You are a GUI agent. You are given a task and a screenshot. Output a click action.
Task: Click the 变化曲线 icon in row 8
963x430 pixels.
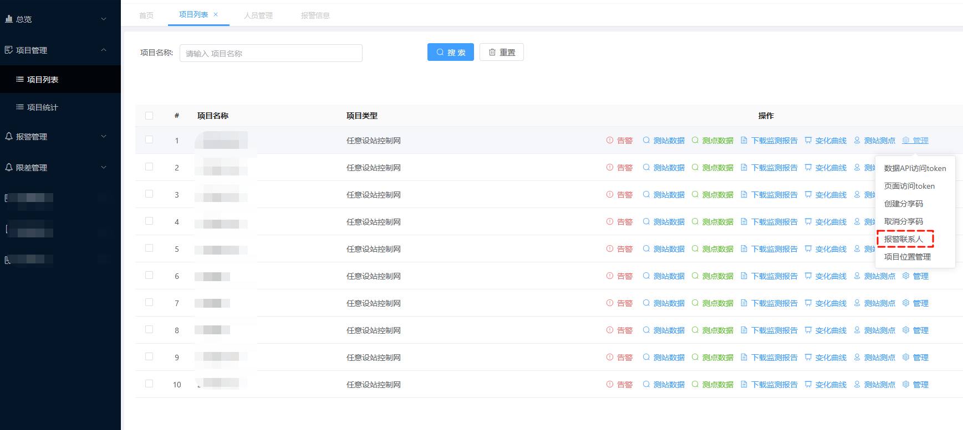pyautogui.click(x=808, y=330)
